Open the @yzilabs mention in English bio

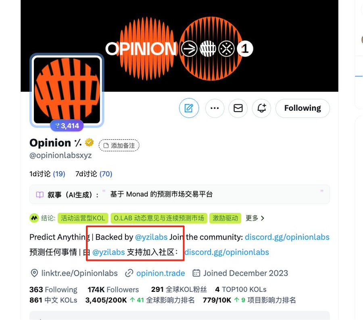coord(151,237)
